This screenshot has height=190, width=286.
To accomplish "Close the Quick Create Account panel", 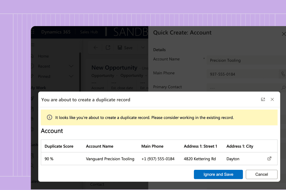I will pos(284,34).
